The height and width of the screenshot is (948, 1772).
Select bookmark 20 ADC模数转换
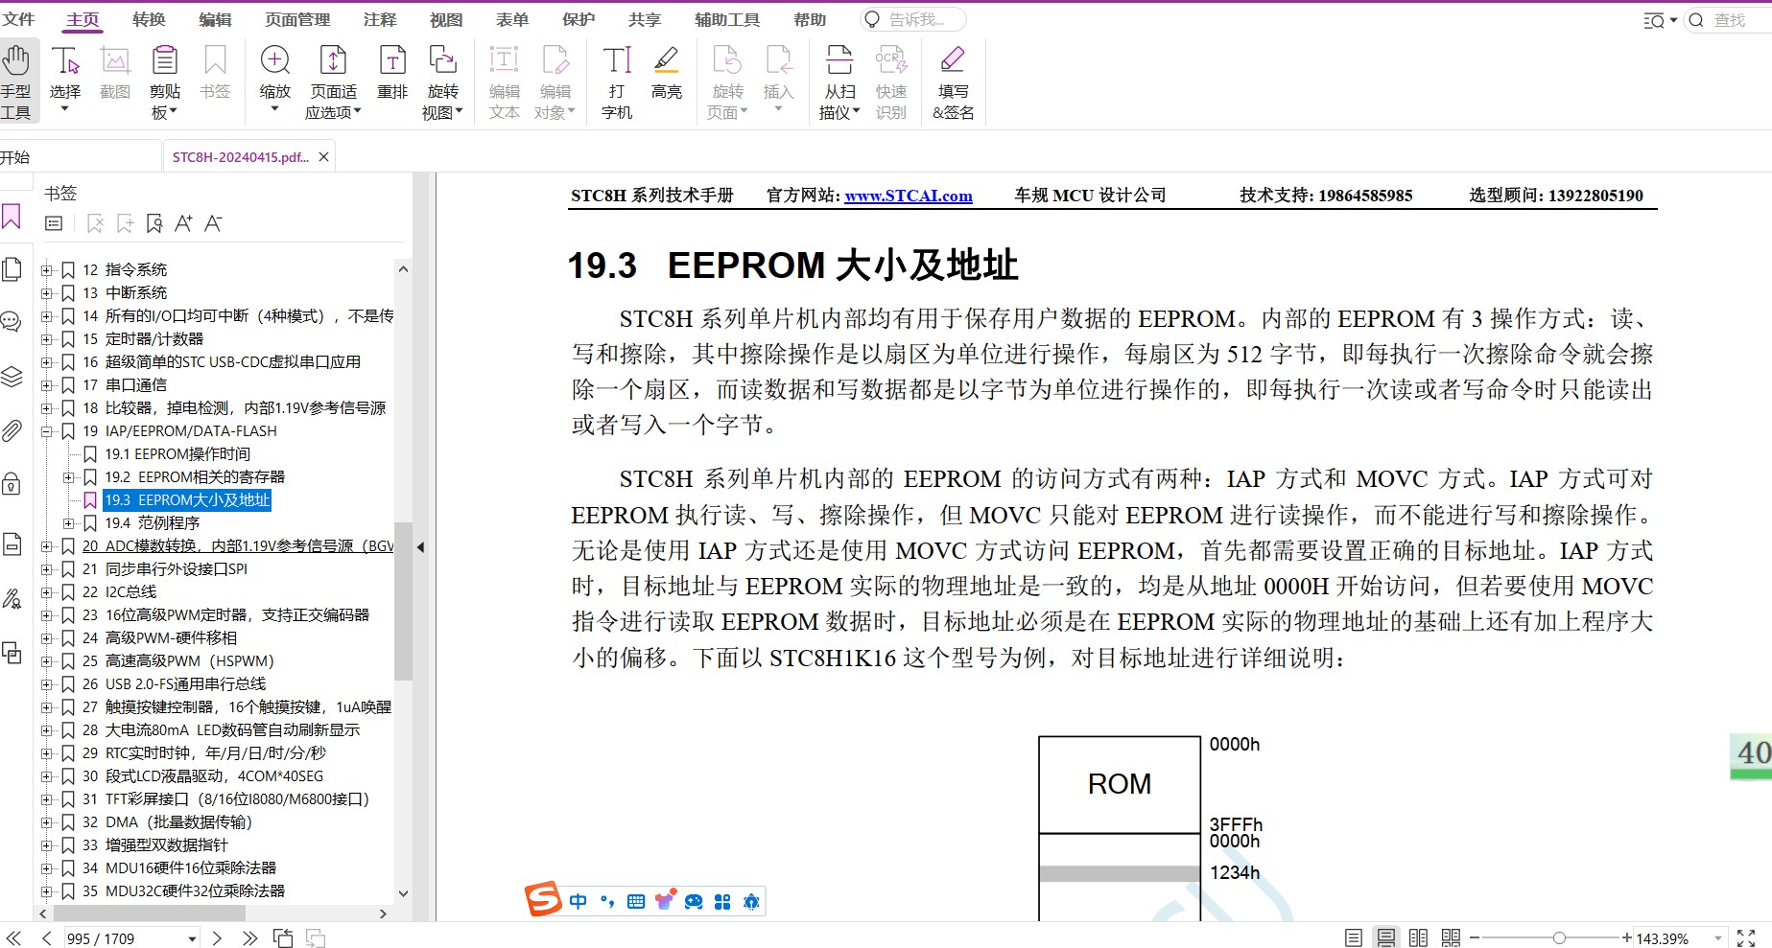point(238,546)
